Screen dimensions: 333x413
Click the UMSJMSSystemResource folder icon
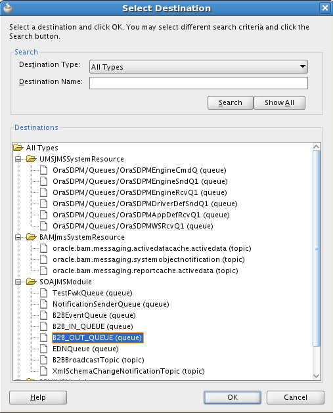pos(32,159)
